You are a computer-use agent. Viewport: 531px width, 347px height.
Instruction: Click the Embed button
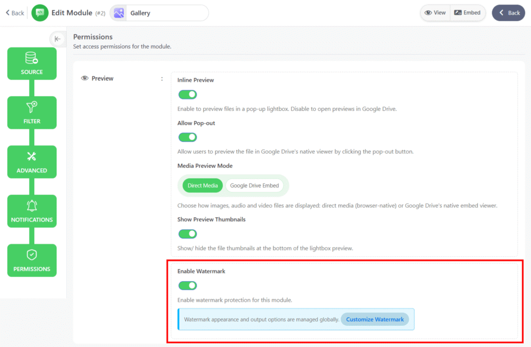pos(467,13)
